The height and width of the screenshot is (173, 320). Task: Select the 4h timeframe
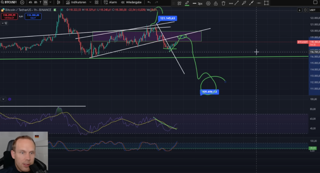click(30, 2)
